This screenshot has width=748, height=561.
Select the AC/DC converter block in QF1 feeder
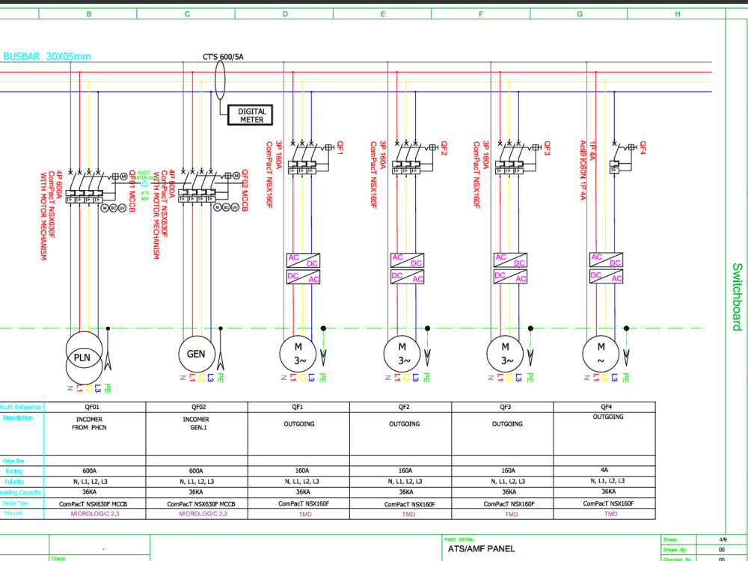click(304, 260)
